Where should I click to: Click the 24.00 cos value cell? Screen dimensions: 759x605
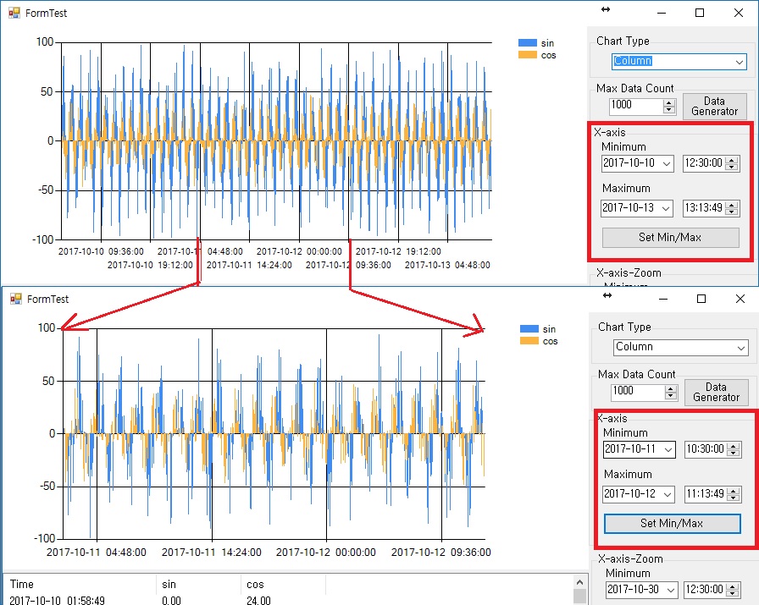(258, 601)
